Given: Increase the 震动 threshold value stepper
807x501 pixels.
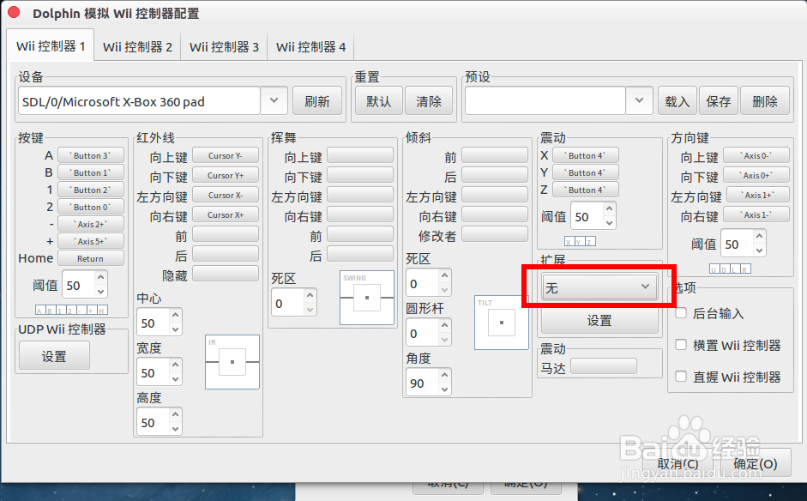Looking at the screenshot, I should click(610, 209).
